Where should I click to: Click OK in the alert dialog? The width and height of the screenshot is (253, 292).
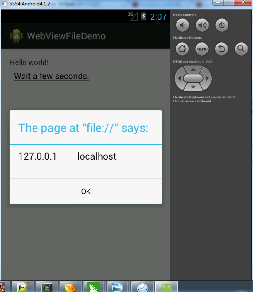(86, 191)
